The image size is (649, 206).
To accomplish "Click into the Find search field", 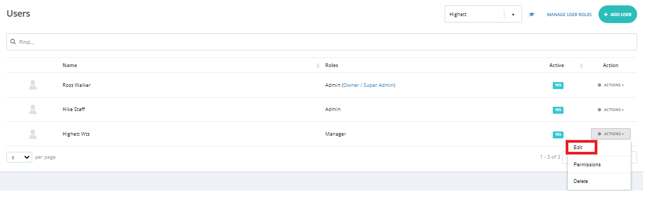I will [x=322, y=42].
